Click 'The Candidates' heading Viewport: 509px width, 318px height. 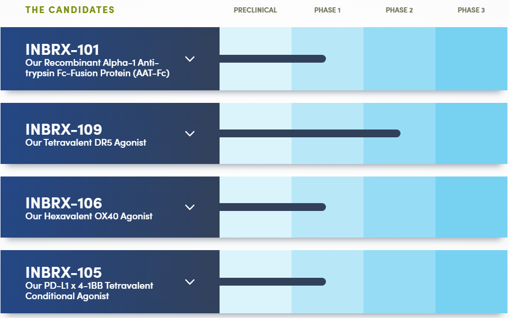point(70,10)
